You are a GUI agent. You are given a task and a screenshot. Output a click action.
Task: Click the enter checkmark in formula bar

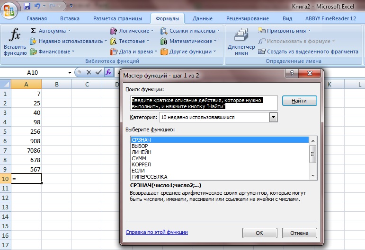[98, 72]
